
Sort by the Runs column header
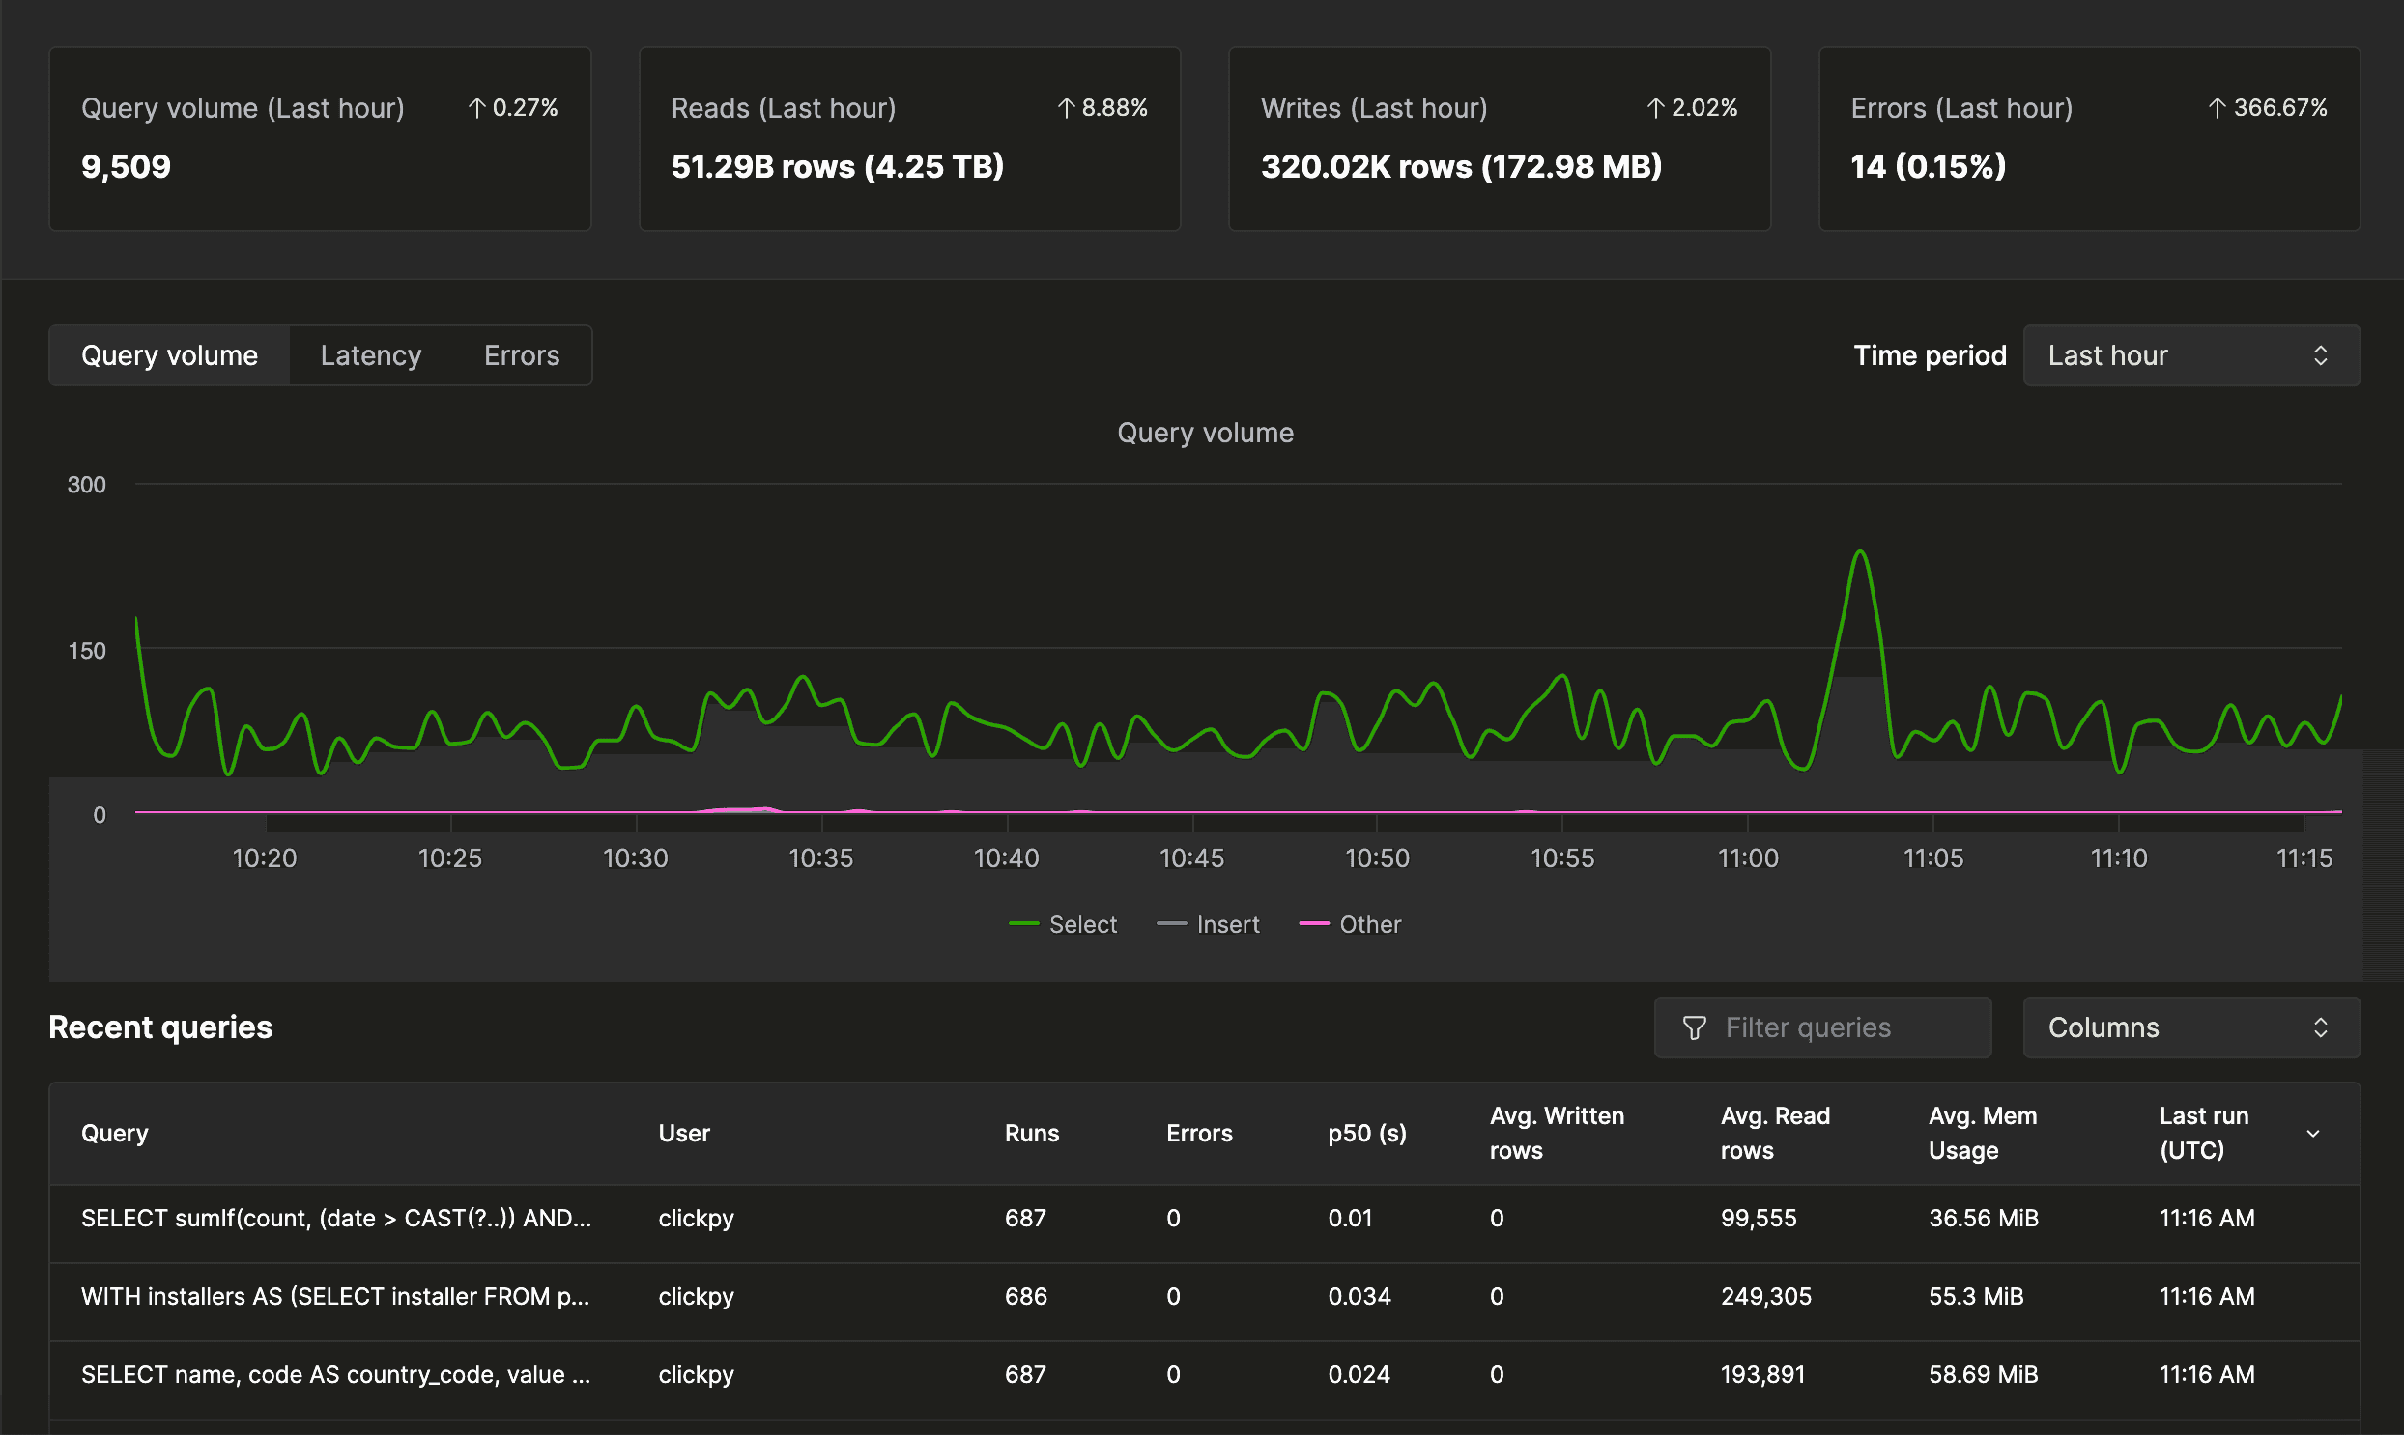[1031, 1134]
